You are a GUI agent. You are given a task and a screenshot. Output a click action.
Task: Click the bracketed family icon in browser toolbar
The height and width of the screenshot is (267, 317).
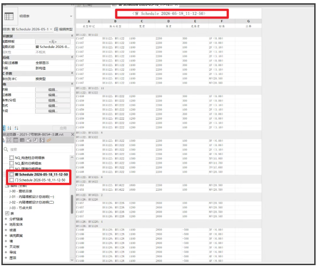tap(42, 140)
